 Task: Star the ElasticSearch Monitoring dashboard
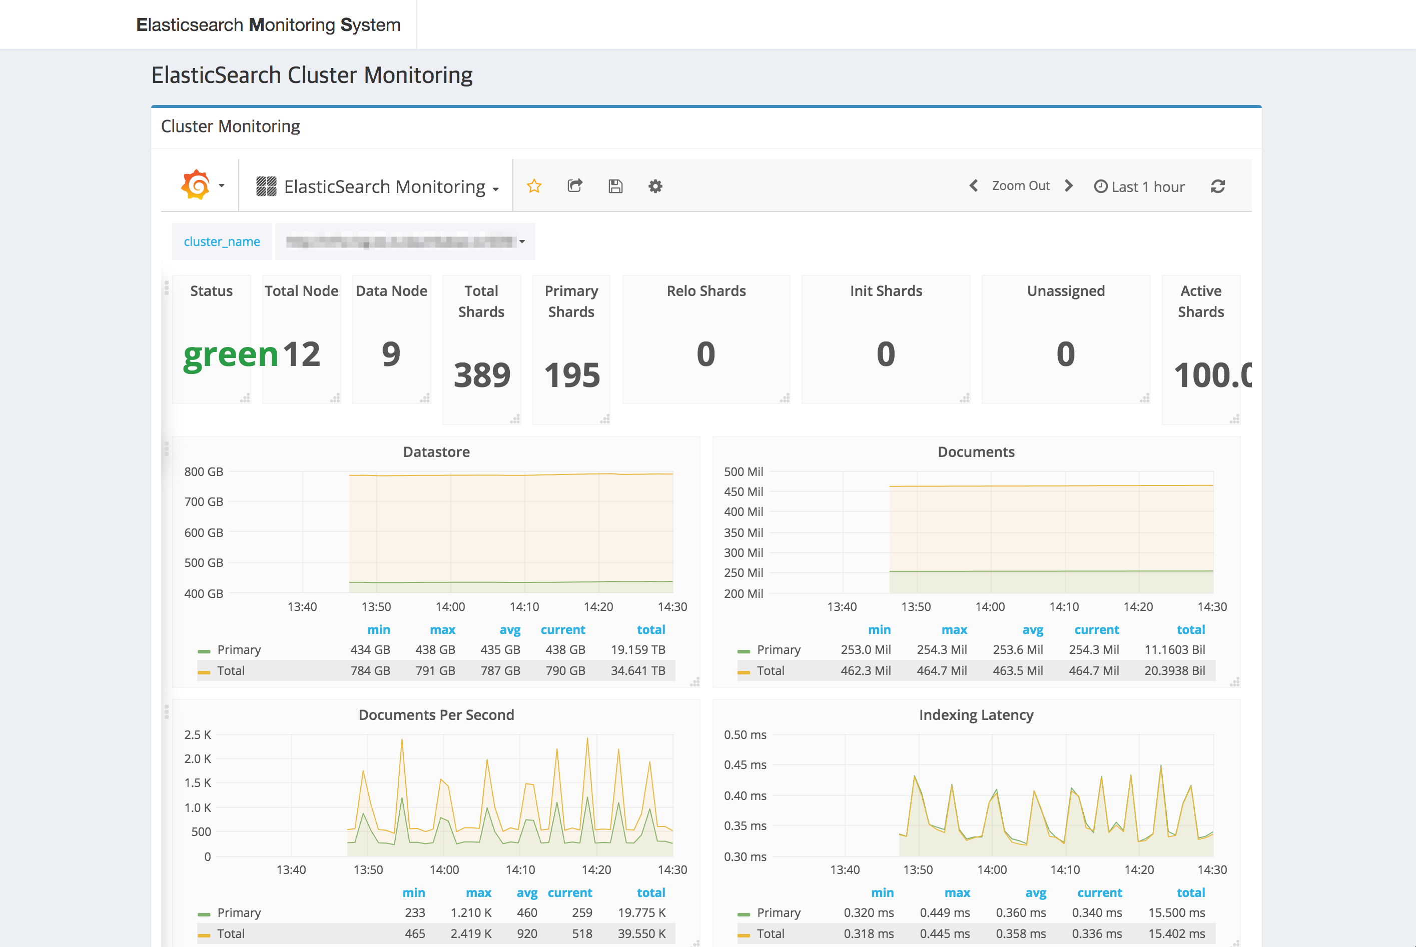point(534,186)
